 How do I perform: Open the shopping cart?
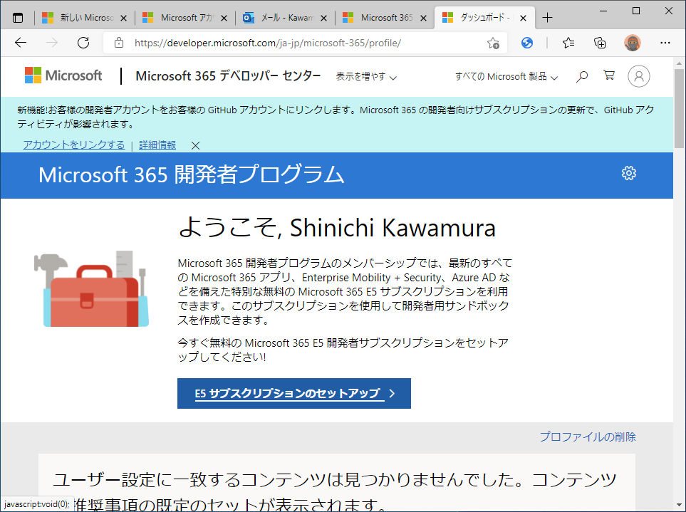click(609, 75)
